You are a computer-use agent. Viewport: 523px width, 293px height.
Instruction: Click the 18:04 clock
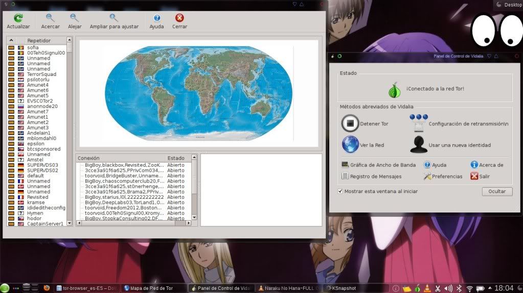(x=504, y=288)
